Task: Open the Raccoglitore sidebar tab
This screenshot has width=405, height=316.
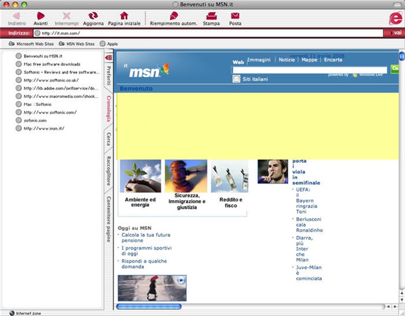Action: tap(109, 171)
